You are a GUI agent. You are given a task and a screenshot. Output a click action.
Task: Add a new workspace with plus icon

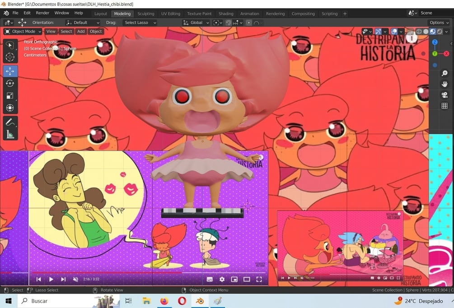point(345,14)
